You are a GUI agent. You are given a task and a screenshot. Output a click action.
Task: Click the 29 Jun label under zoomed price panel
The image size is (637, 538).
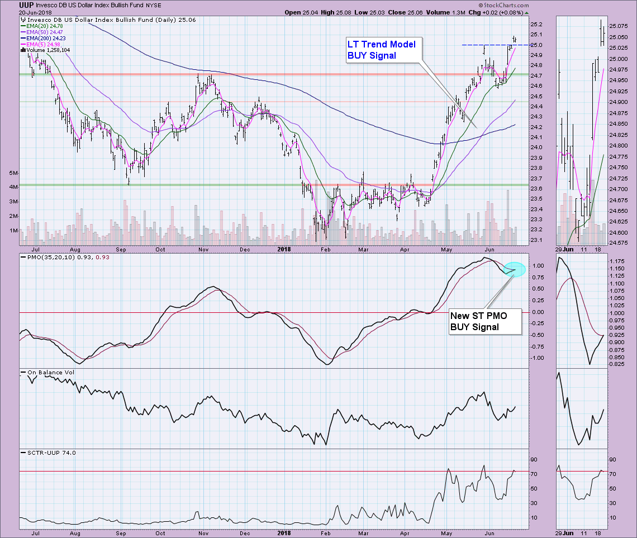(564, 249)
